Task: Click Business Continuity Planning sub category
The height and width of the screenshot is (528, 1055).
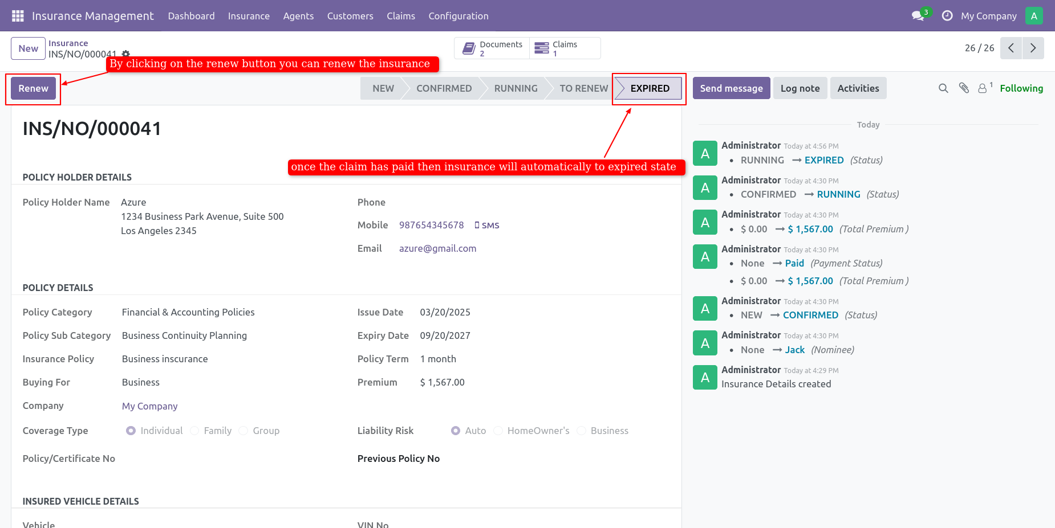Action: [184, 335]
